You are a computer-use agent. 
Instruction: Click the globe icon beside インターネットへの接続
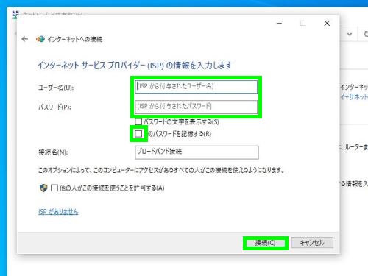pos(40,39)
